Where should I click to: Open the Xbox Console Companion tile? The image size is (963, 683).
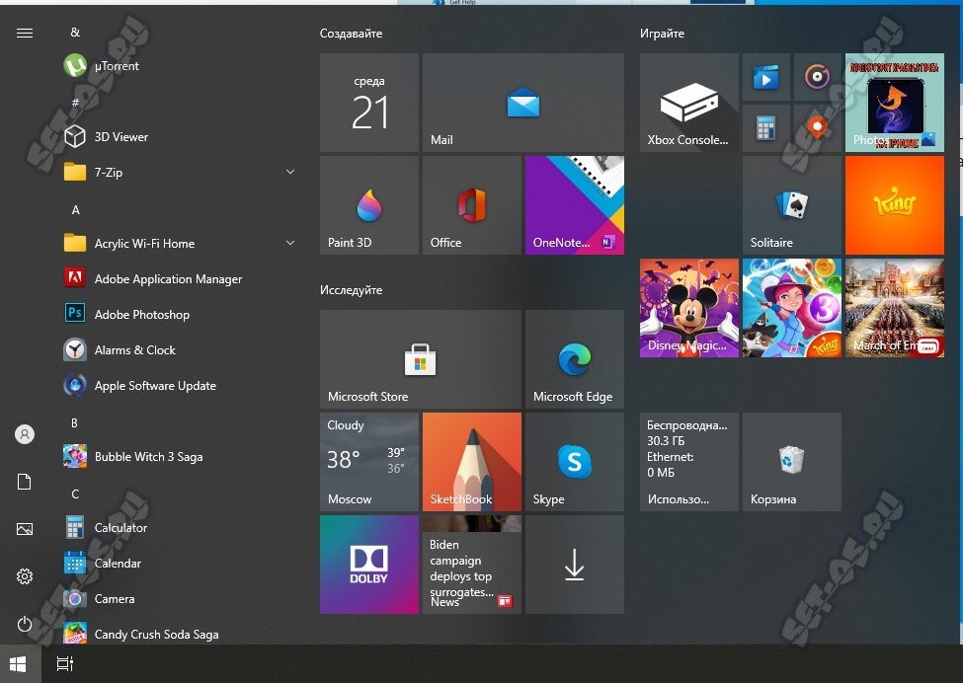(x=688, y=103)
